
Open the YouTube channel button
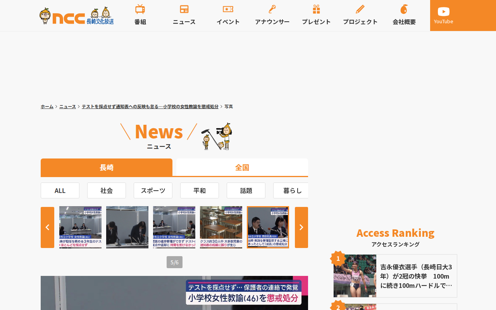(x=444, y=15)
